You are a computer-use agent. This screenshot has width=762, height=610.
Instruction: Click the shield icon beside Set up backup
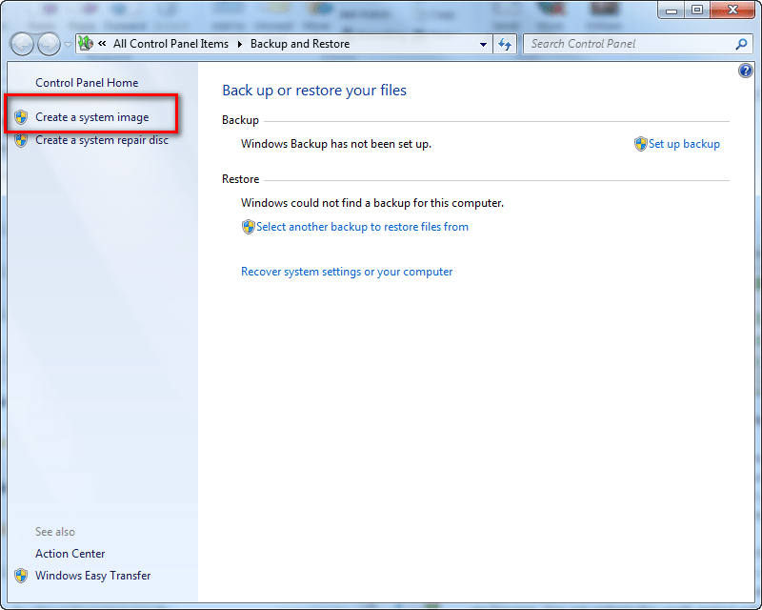tap(641, 144)
